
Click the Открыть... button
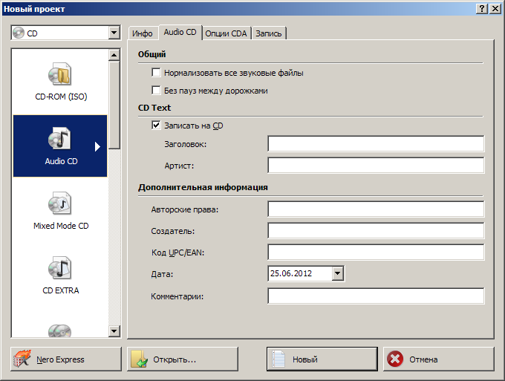point(183,359)
